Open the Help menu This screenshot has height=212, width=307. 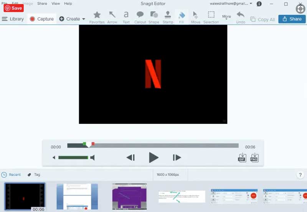(x=68, y=3)
